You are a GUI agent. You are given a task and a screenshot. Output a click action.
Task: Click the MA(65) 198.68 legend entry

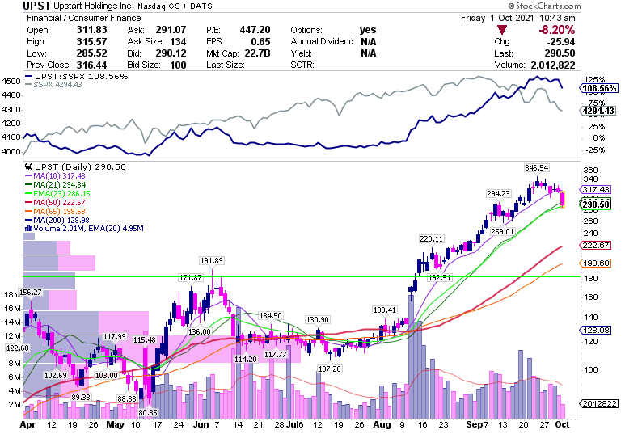point(56,211)
